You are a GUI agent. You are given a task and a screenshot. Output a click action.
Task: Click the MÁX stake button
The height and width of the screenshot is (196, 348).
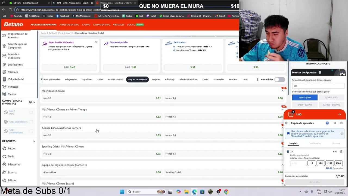[x=338, y=163]
